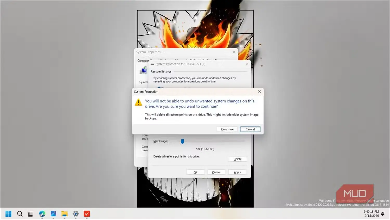Click the Apply button
390x220 pixels.
click(237, 172)
